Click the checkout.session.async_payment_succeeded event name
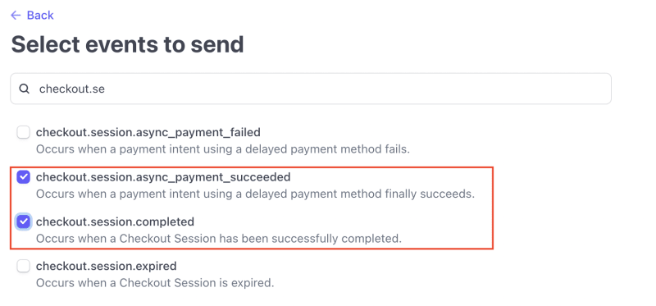656x306 pixels. click(163, 177)
